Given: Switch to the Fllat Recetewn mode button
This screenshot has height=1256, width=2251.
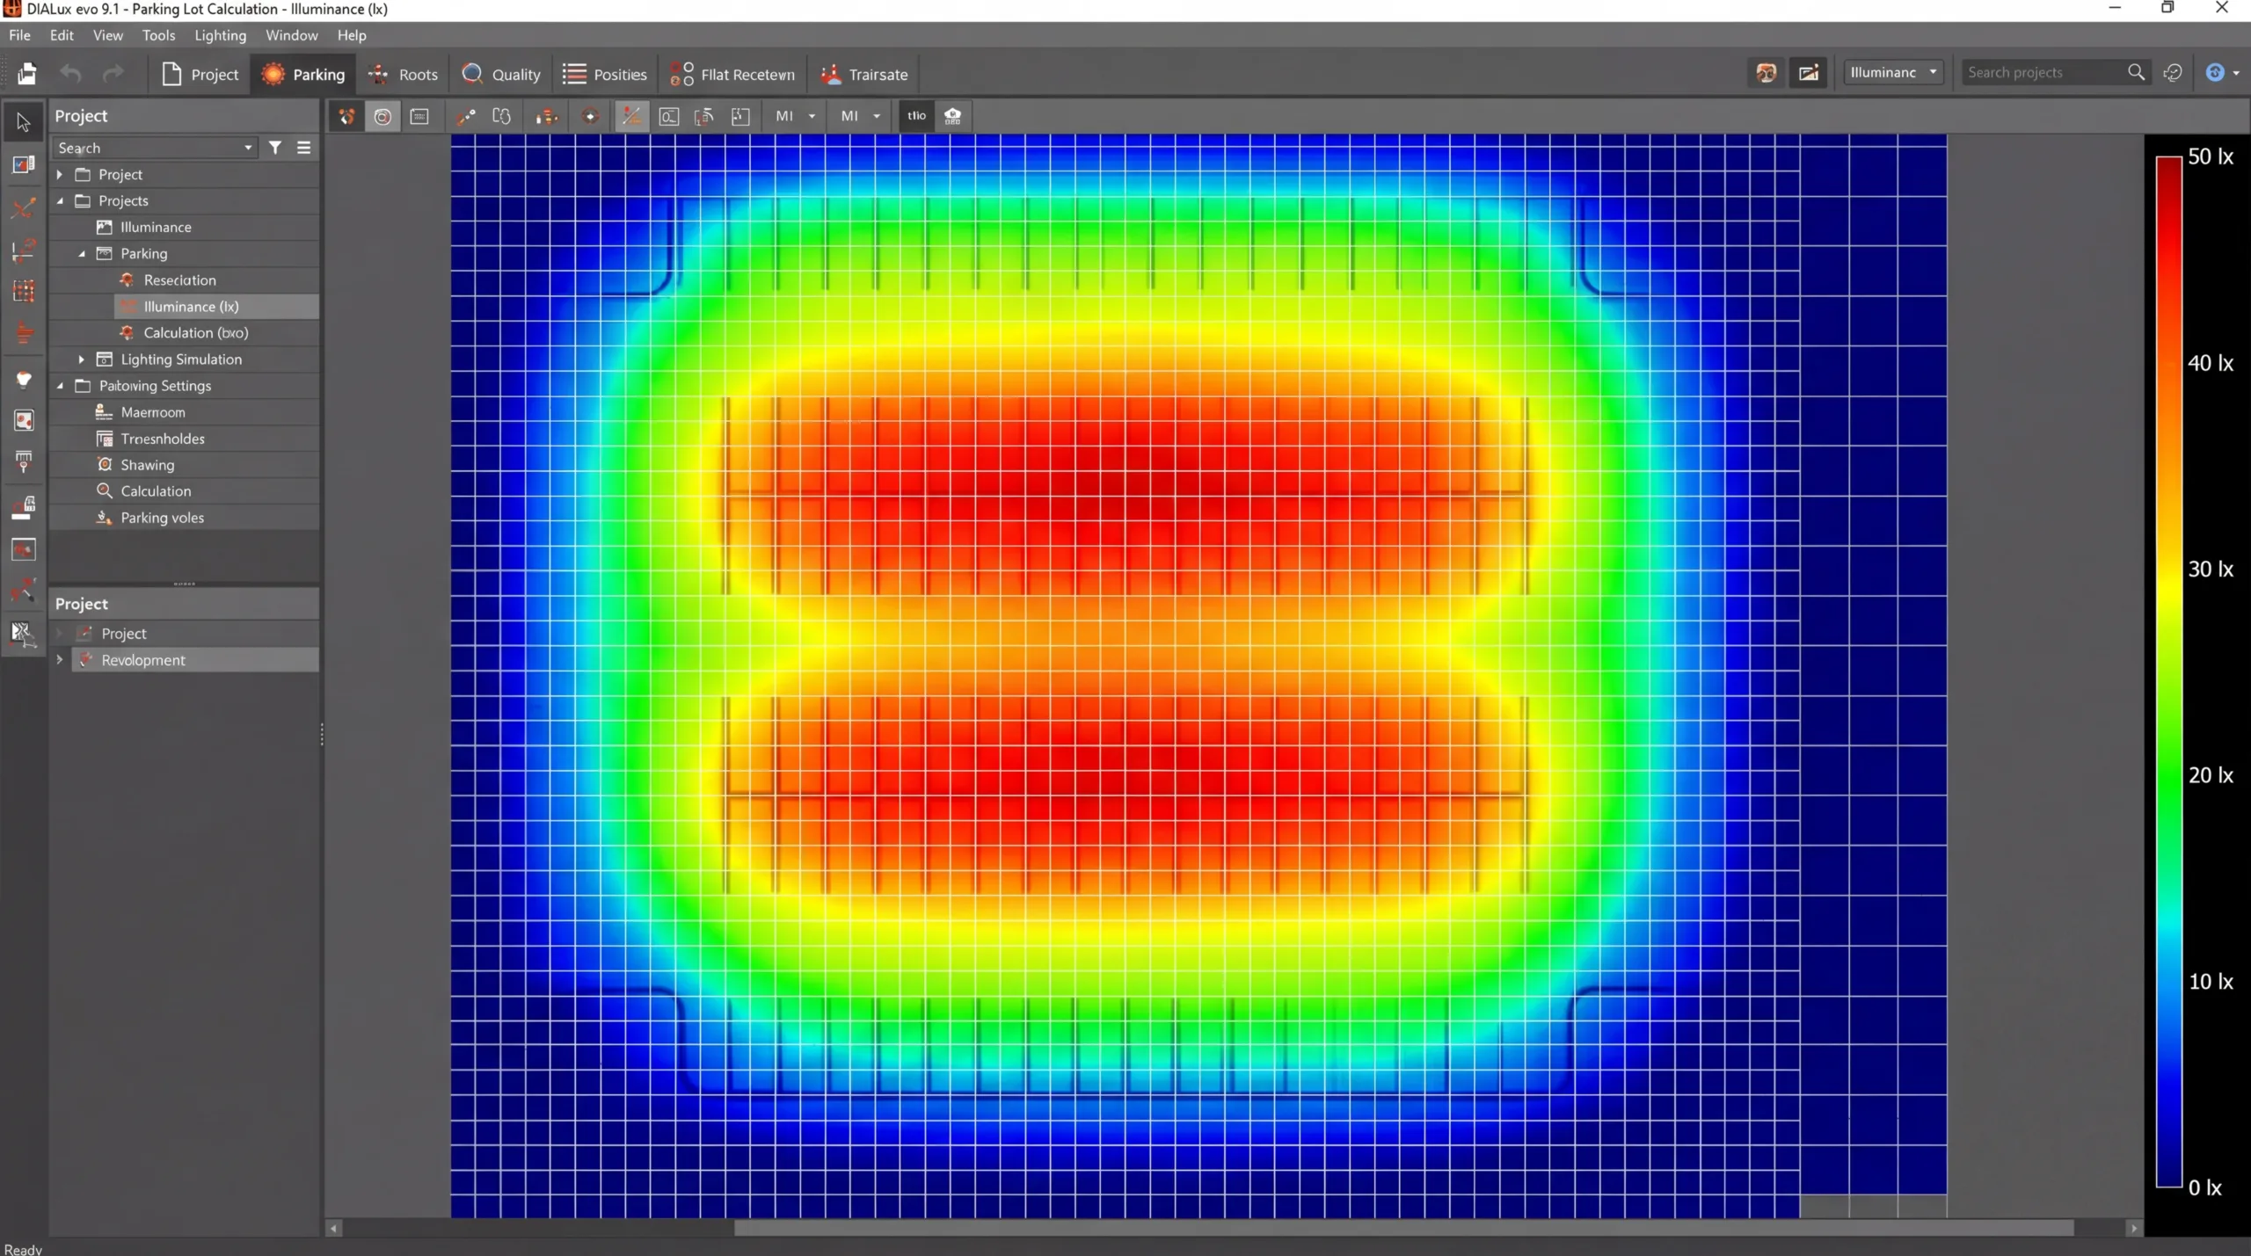Looking at the screenshot, I should 732,74.
